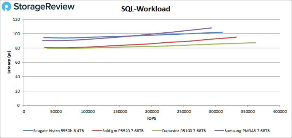Click the end of the green Dapustor curve

click(255, 43)
